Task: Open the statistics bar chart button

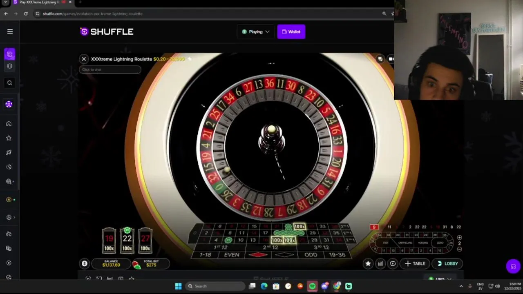Action: click(380, 264)
